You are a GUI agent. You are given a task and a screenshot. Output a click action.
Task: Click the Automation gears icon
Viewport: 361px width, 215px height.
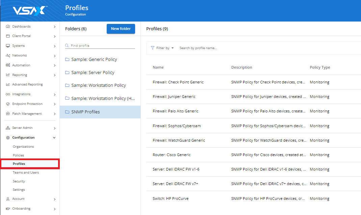coord(8,65)
